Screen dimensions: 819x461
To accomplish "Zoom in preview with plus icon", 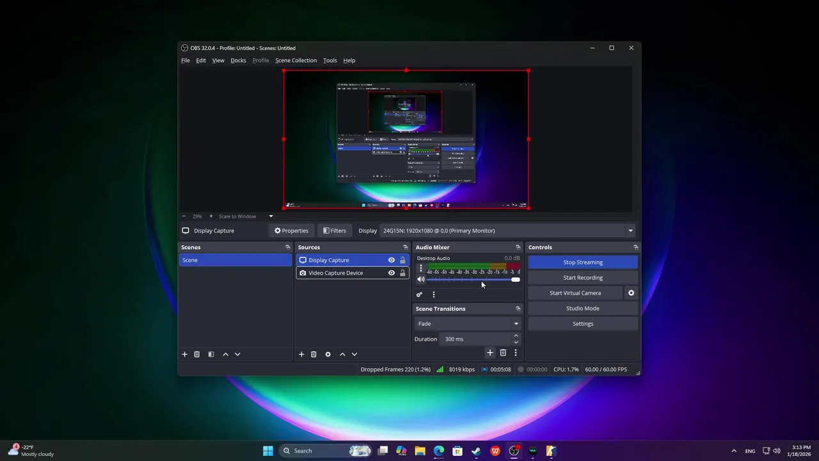I will [211, 216].
